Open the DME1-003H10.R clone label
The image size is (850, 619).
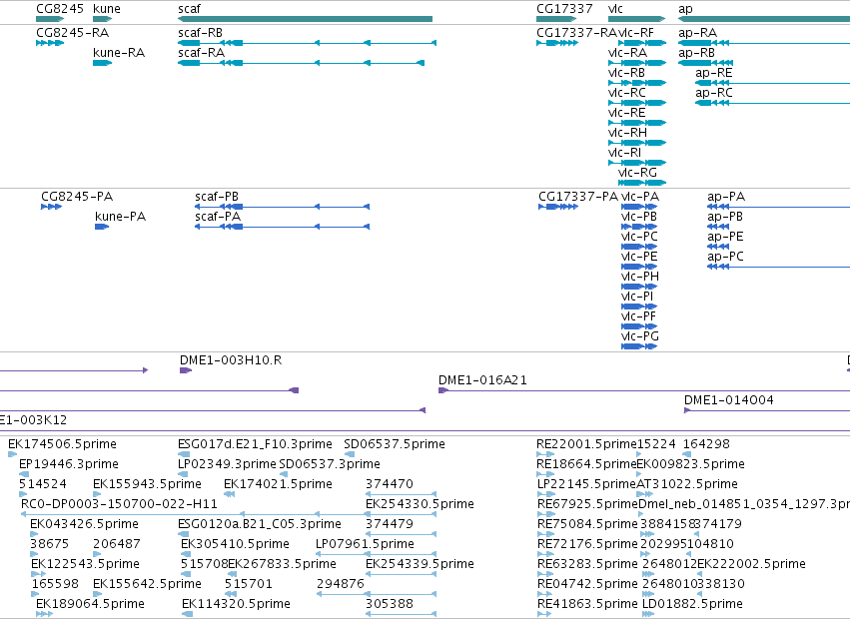tap(231, 359)
